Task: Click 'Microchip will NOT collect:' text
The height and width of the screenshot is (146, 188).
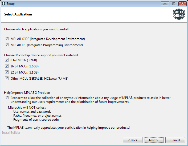Action: [x=27, y=108]
